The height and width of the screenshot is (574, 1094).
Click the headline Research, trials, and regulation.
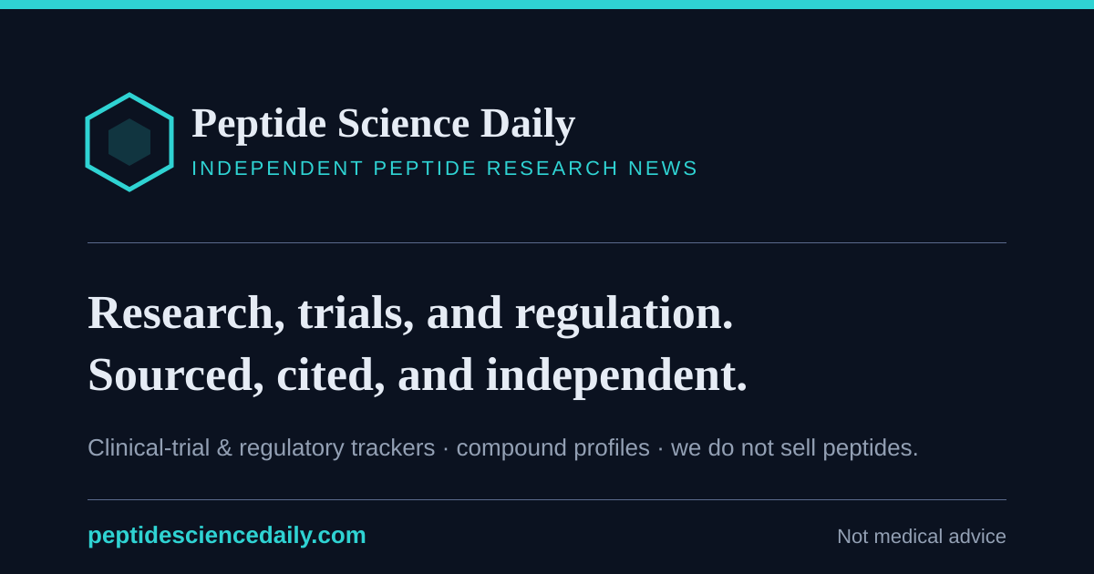pyautogui.click(x=410, y=313)
